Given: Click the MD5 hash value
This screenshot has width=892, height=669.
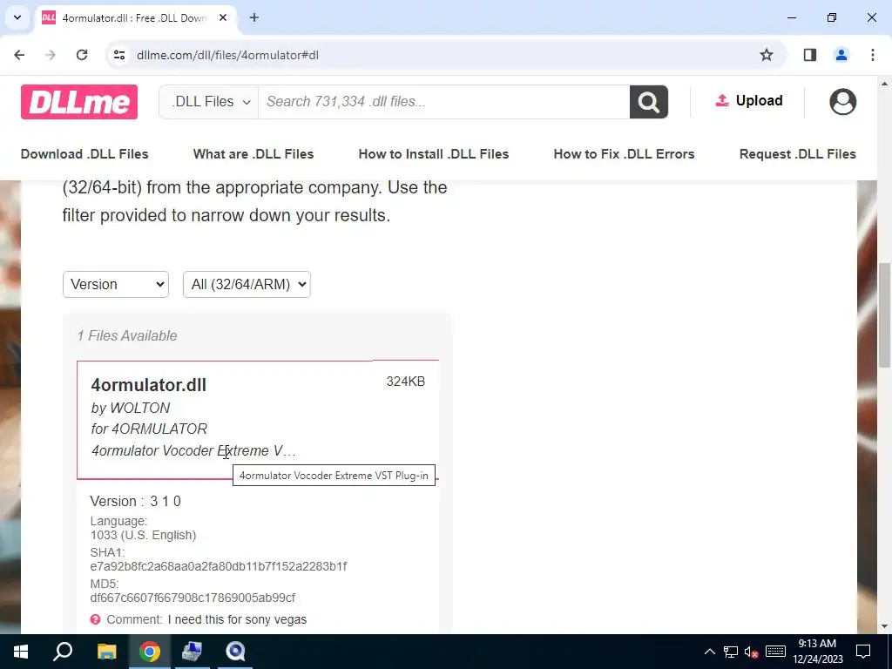Looking at the screenshot, I should point(193,598).
